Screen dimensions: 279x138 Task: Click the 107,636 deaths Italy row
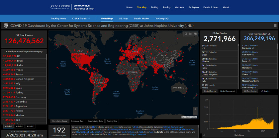pos(219,80)
